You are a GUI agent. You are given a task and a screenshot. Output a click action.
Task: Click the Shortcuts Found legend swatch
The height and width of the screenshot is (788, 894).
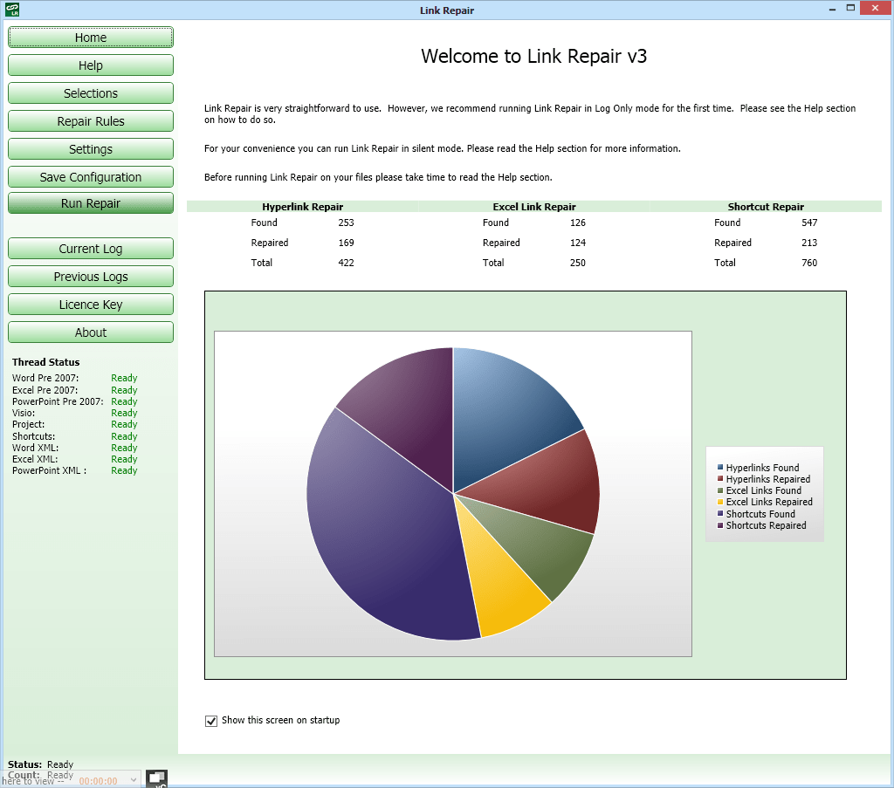(x=720, y=513)
